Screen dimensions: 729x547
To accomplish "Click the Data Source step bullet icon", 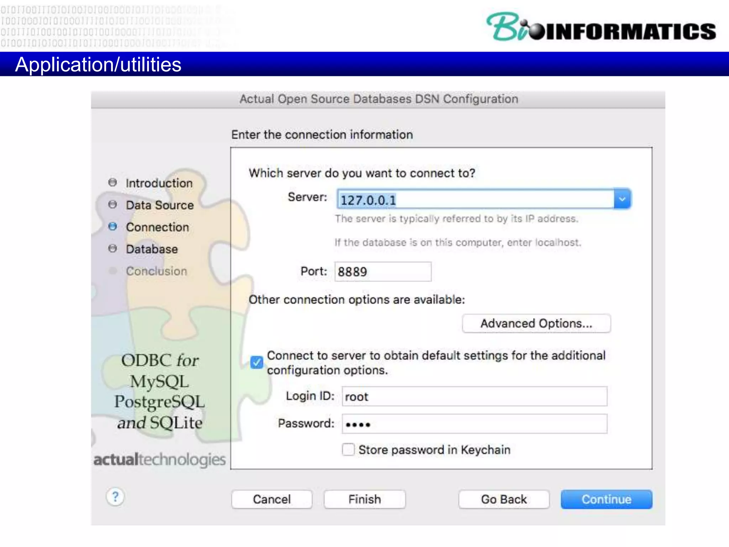I will tap(112, 204).
